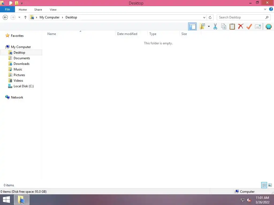Click the muted volume tray icon
The width and height of the screenshot is (274, 205).
(x=249, y=200)
